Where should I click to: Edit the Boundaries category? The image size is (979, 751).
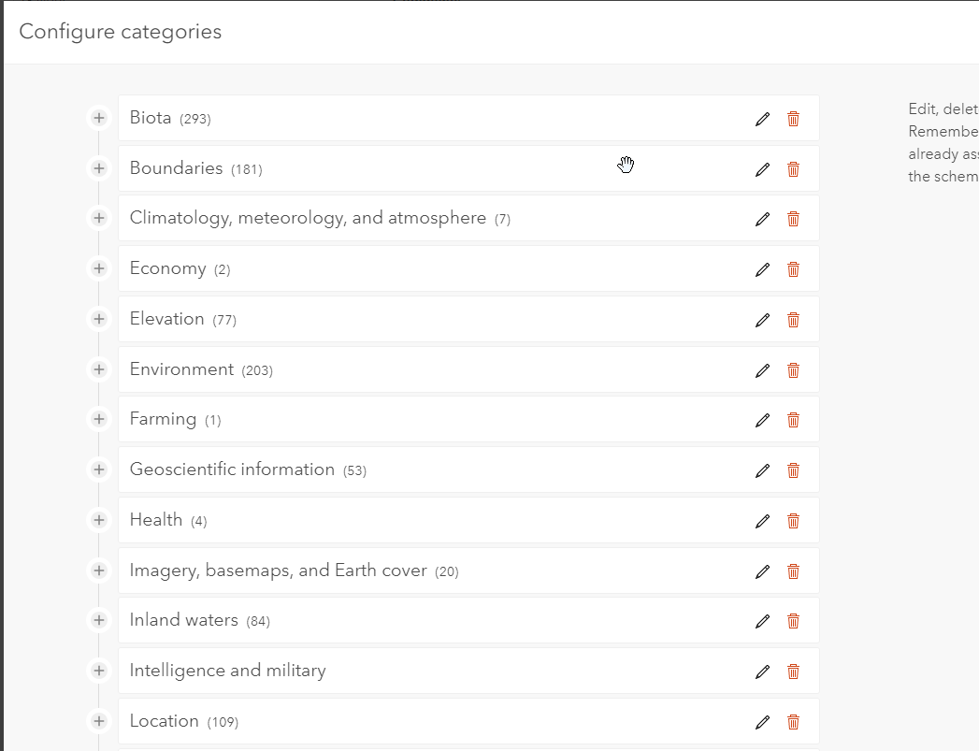point(762,169)
